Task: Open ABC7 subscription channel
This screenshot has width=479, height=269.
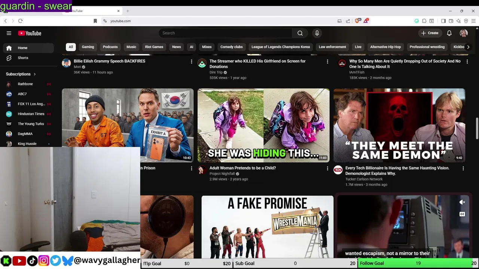Action: (x=28, y=94)
